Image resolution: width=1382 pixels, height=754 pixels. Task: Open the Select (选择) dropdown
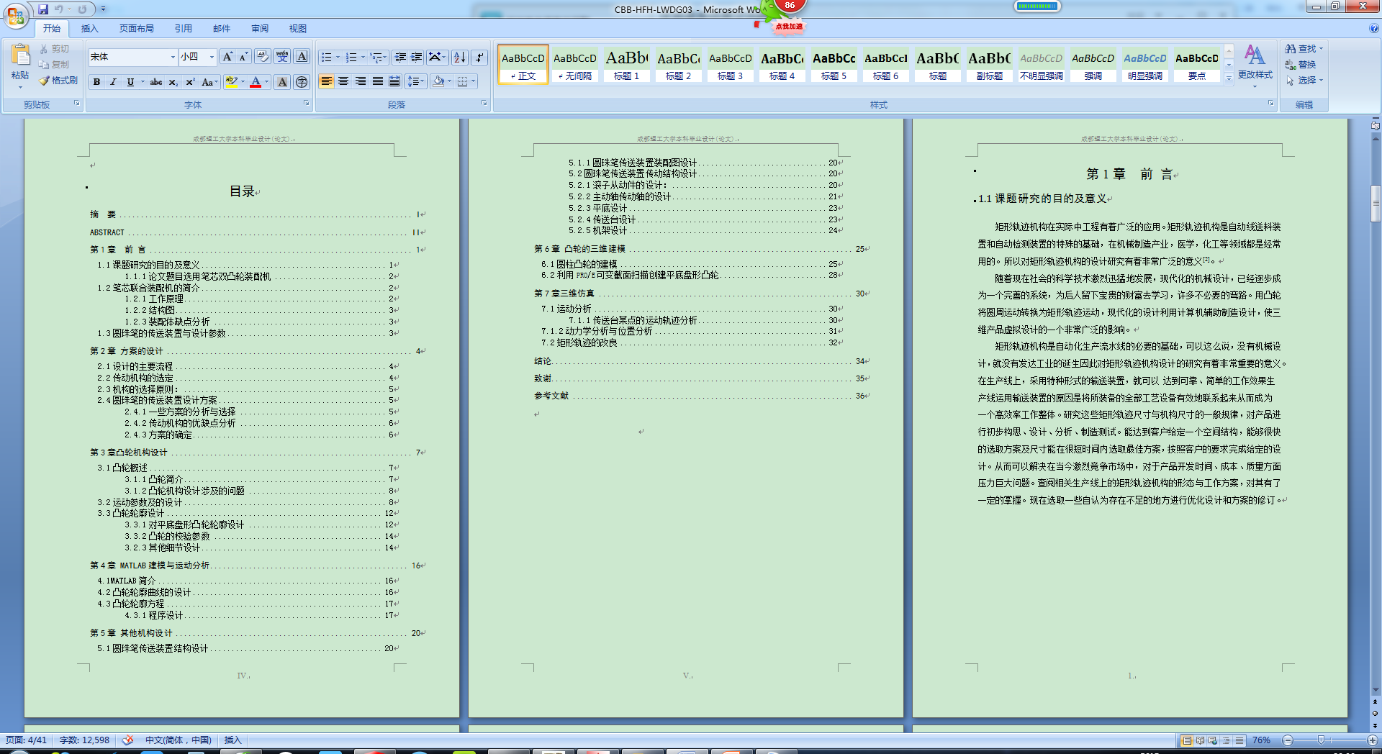tap(1304, 81)
